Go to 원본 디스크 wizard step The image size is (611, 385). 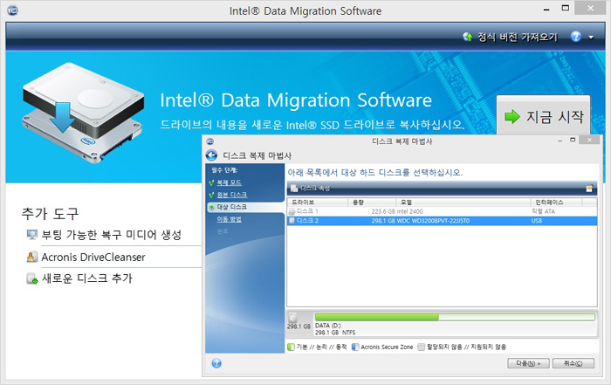232,195
